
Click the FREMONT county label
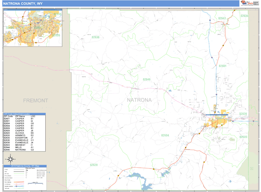(x=36, y=100)
